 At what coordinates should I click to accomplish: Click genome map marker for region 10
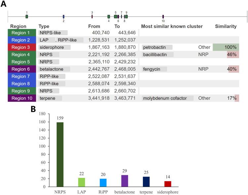pos(163,16)
